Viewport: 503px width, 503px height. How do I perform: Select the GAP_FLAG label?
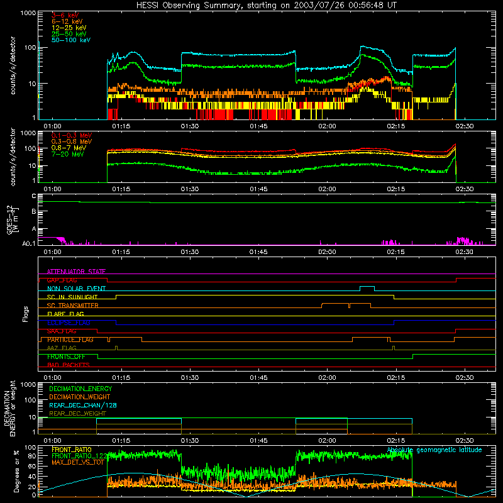pos(62,280)
